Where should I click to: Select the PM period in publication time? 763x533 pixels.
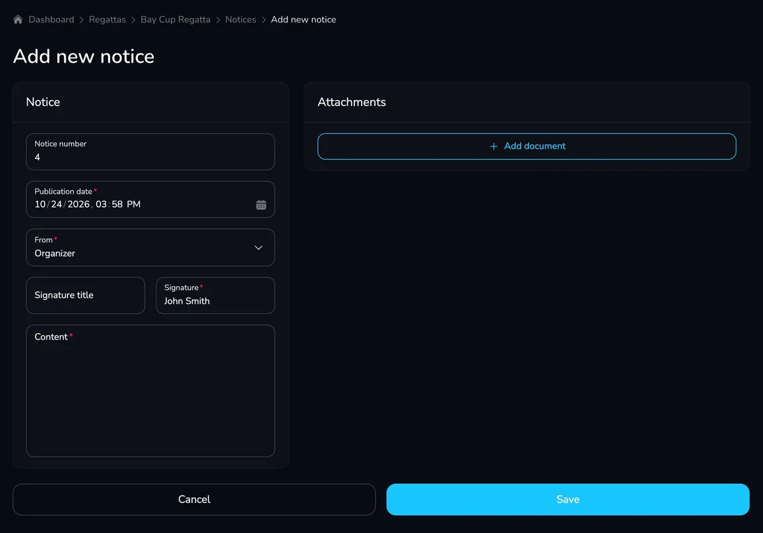[133, 204]
